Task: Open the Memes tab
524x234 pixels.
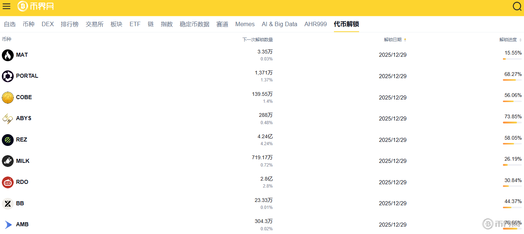Action: (x=245, y=24)
